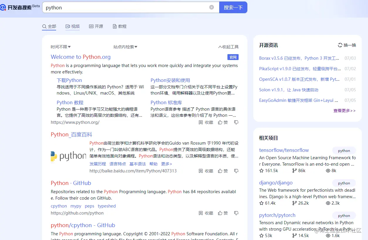
Task: Click the 开发者搜索 logo
Action: click(x=20, y=7)
